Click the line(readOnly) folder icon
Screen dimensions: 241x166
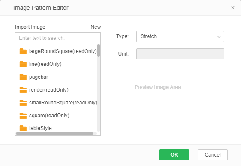[23, 64]
